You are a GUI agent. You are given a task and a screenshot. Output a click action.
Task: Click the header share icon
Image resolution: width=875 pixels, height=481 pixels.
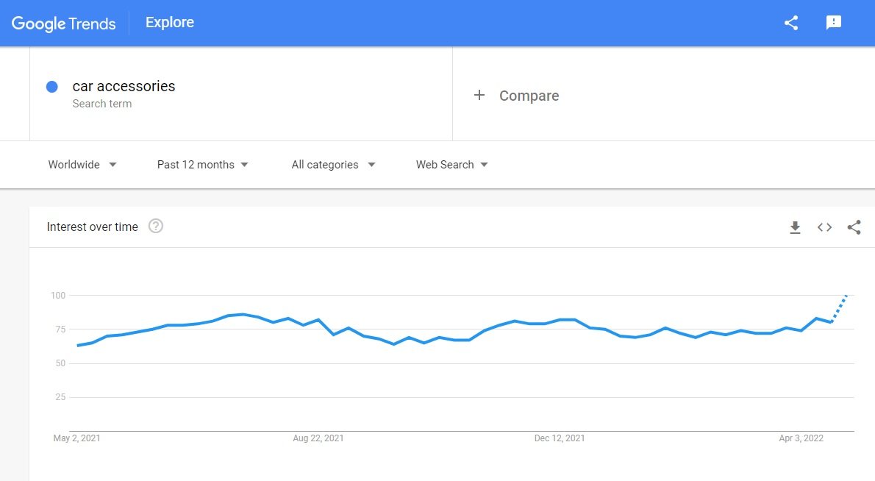click(x=790, y=23)
